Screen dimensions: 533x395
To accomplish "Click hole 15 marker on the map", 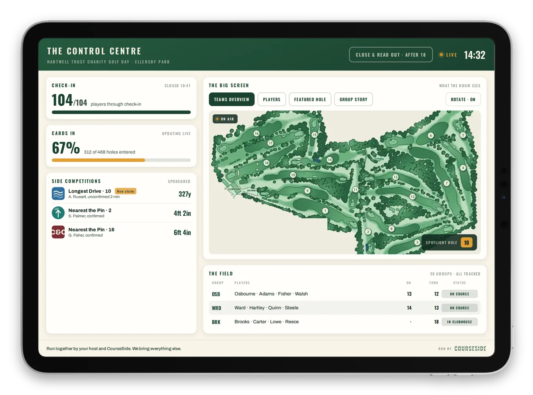I will [314, 135].
